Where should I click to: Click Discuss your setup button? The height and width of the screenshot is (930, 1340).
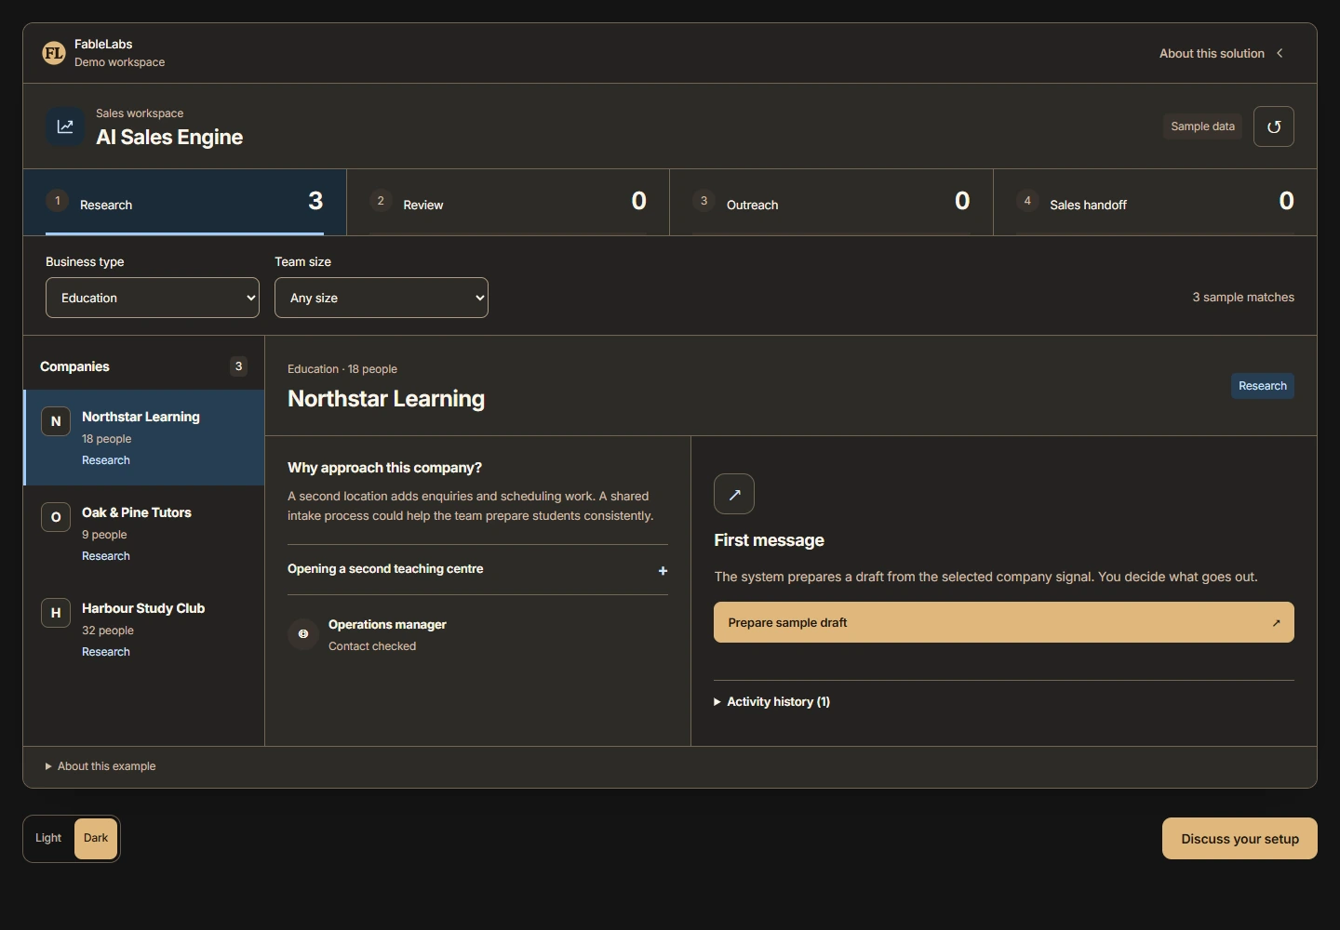click(x=1239, y=839)
